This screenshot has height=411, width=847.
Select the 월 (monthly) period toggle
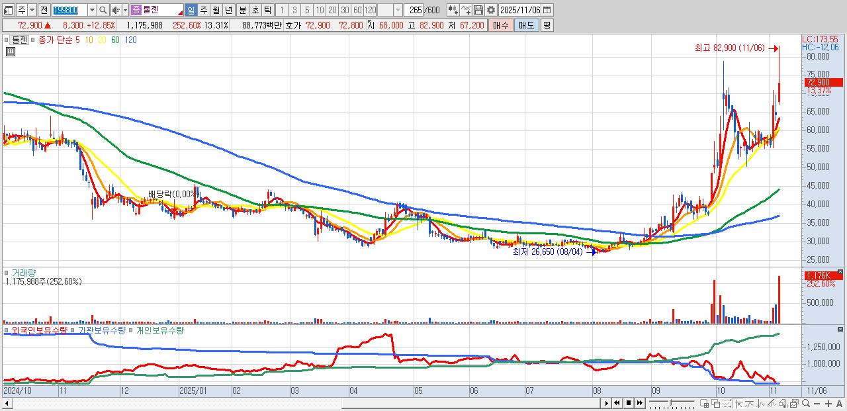click(x=216, y=11)
